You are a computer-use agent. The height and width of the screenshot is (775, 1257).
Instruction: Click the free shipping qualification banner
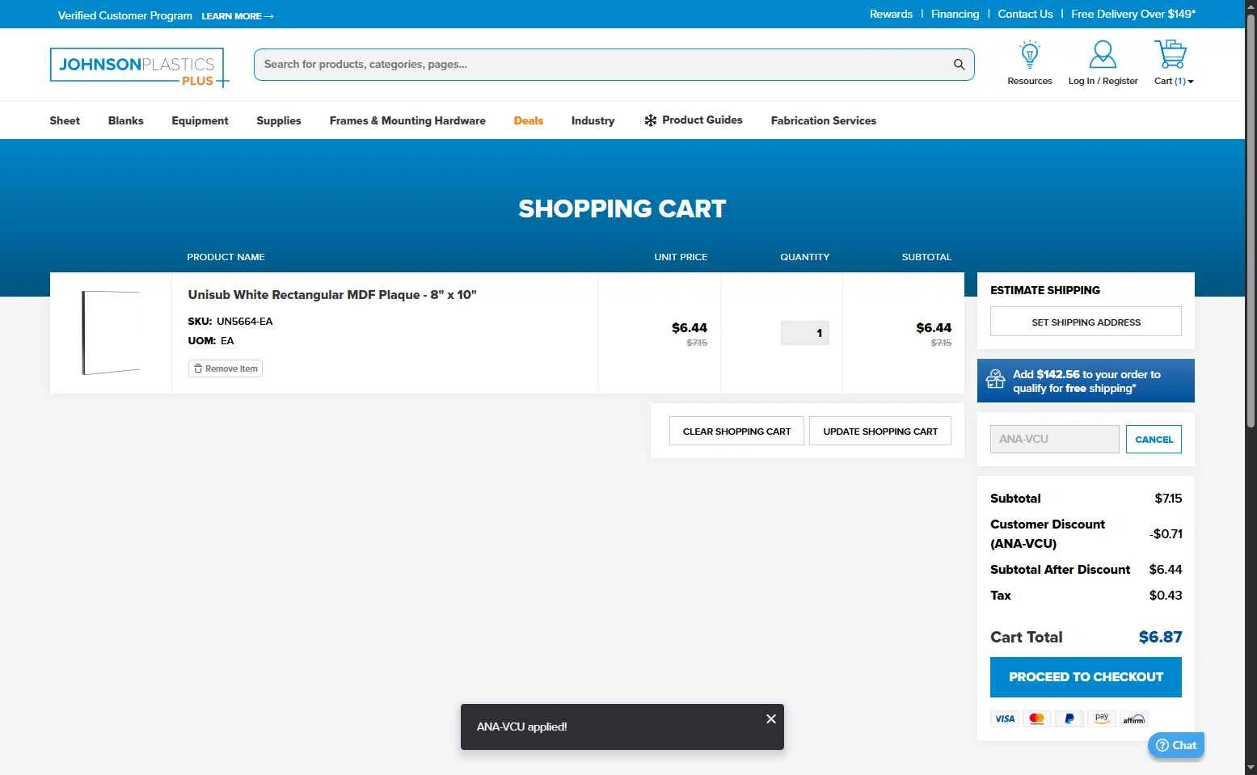(x=1086, y=381)
